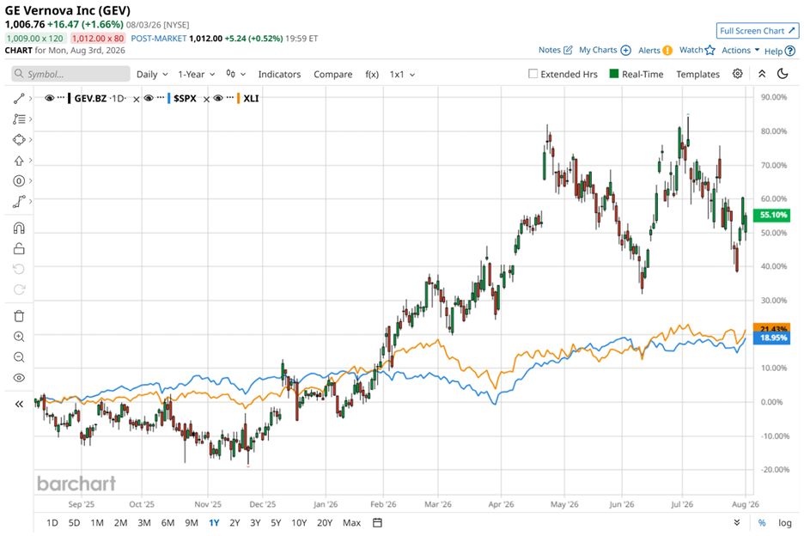Remove GEV.BZ comparison with X

pos(137,100)
